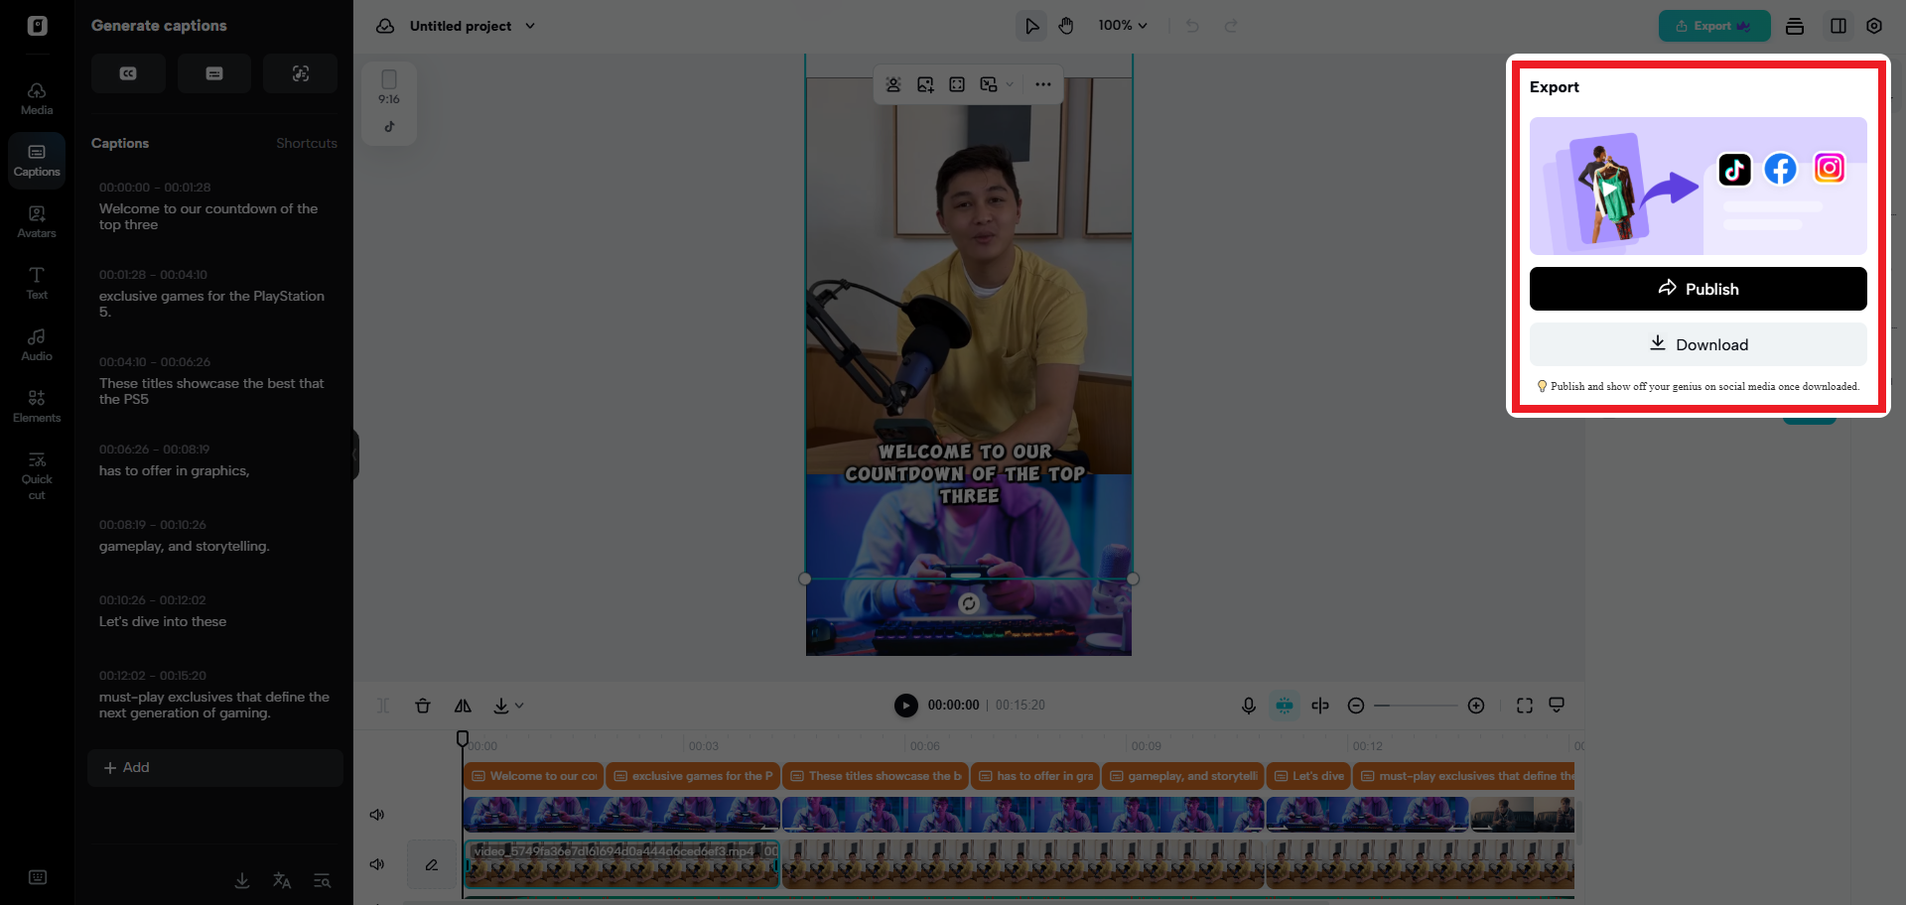Expand the 100% zoom level dropdown
The width and height of the screenshot is (1906, 905).
1123,26
